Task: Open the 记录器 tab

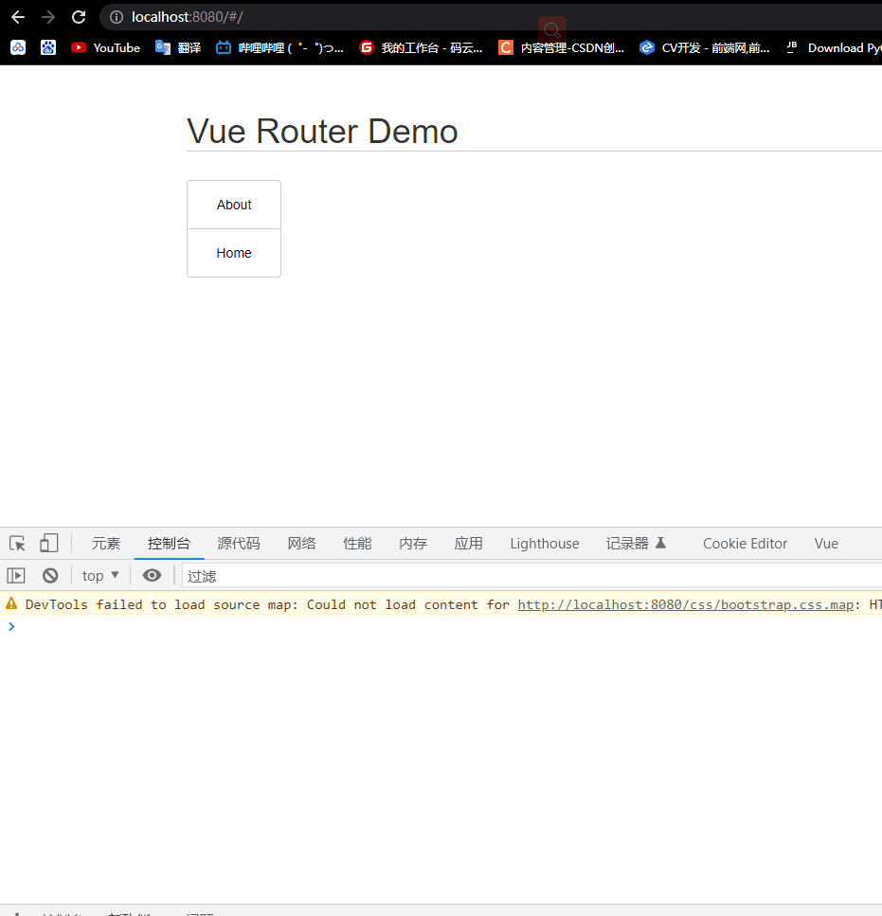Action: pos(636,544)
